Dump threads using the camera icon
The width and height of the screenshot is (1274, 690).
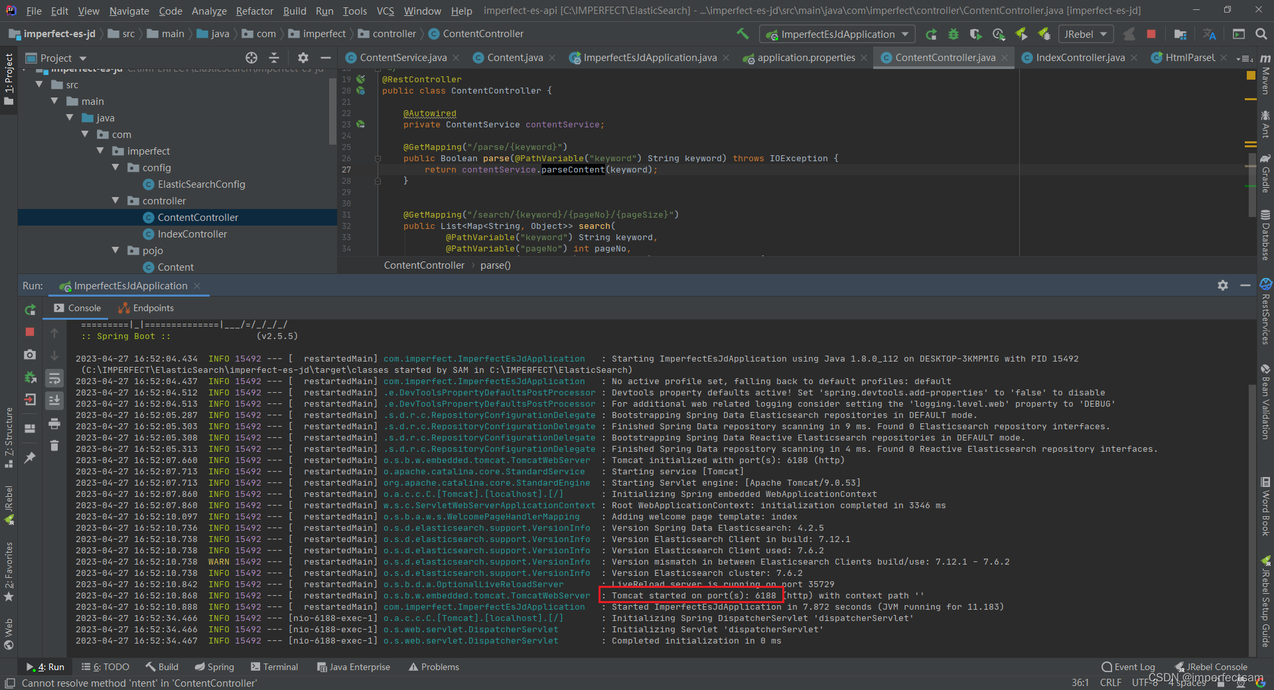(x=30, y=355)
